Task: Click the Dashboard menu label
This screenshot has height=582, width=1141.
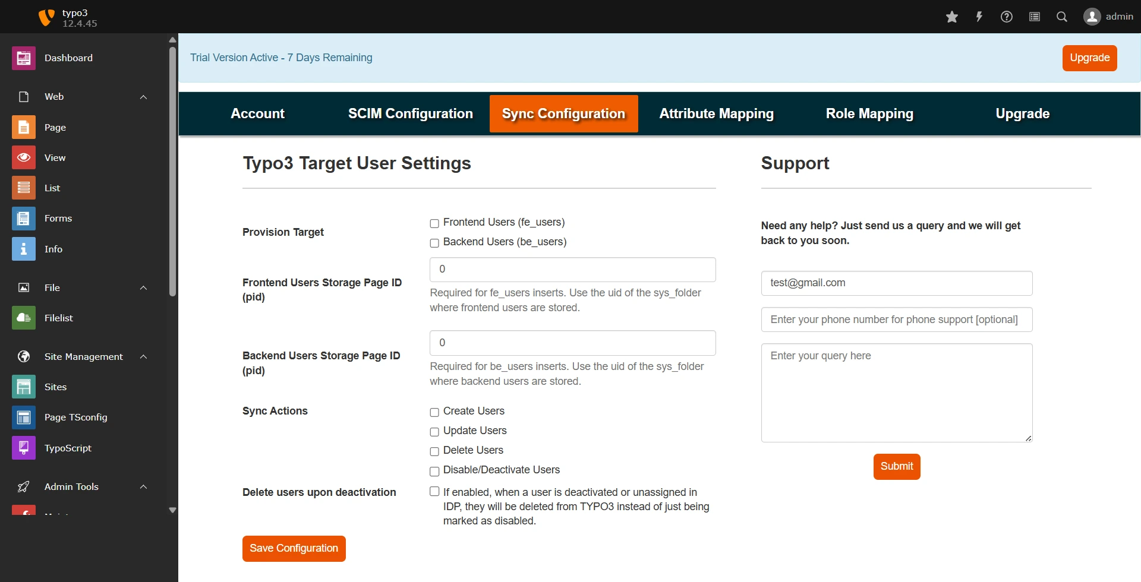Action: coord(68,58)
